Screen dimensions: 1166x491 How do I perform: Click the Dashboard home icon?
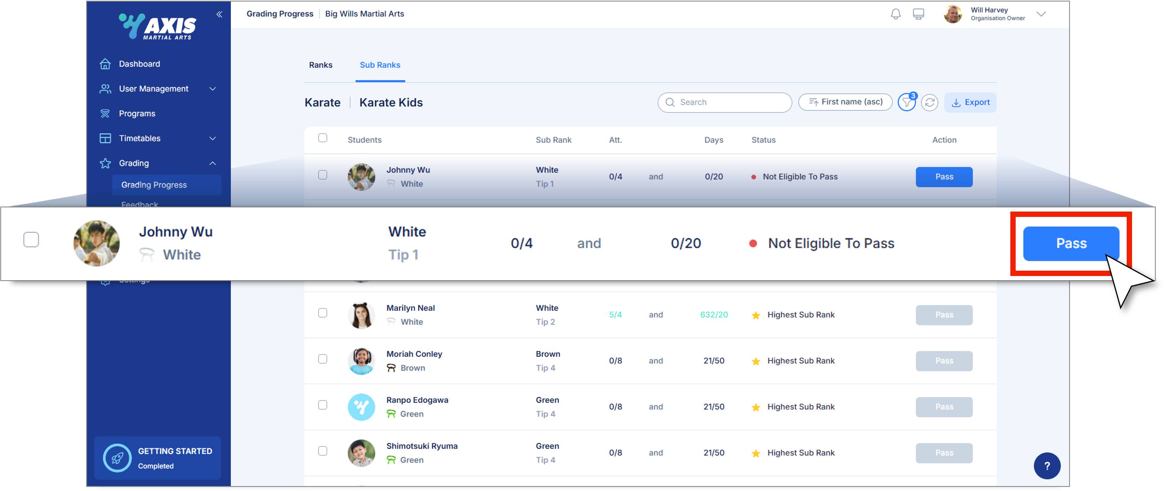click(x=105, y=64)
